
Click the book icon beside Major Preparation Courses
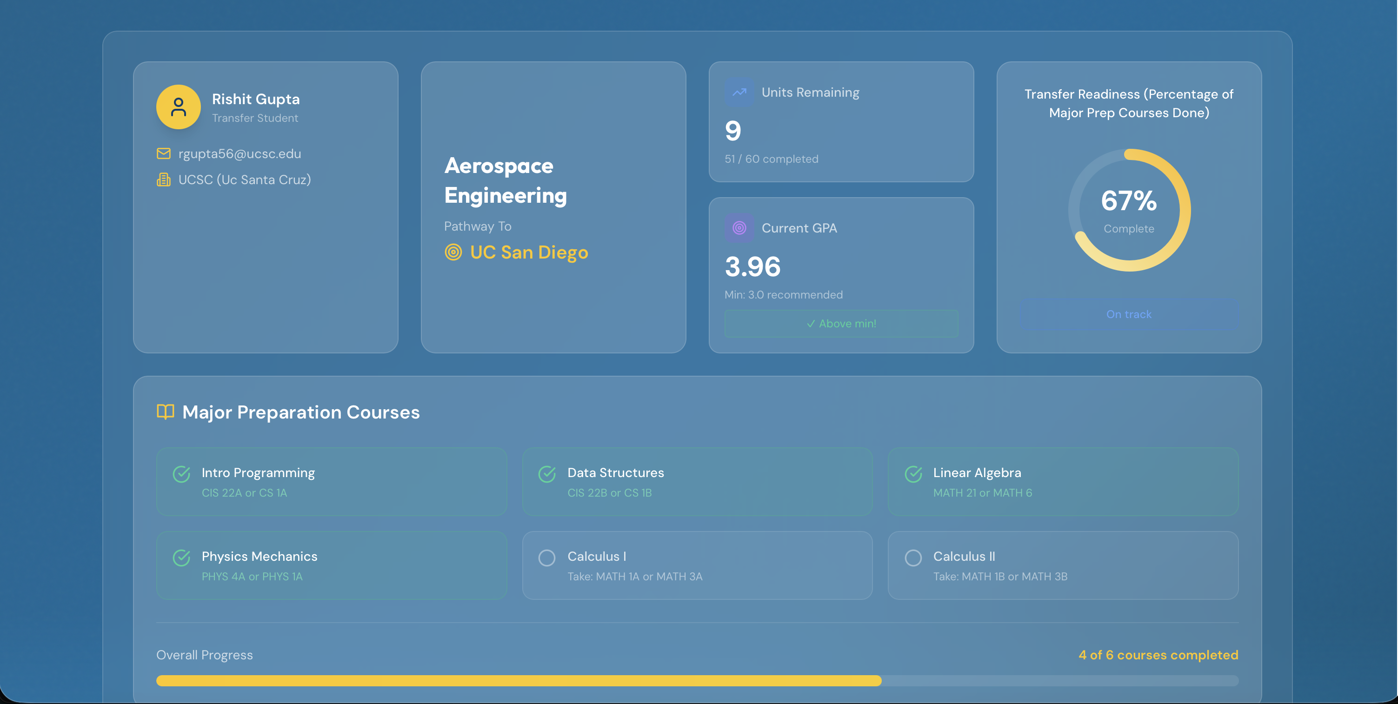(166, 412)
